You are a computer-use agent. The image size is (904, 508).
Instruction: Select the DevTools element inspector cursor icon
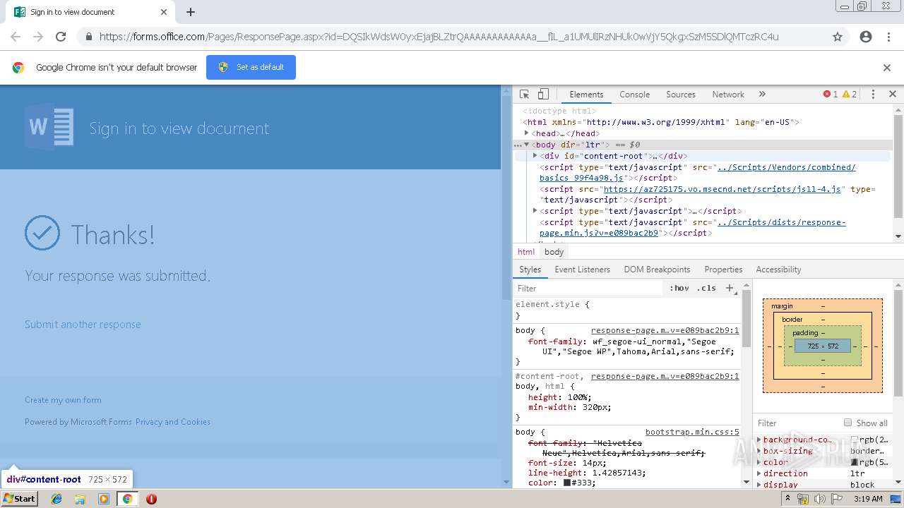pyautogui.click(x=524, y=95)
